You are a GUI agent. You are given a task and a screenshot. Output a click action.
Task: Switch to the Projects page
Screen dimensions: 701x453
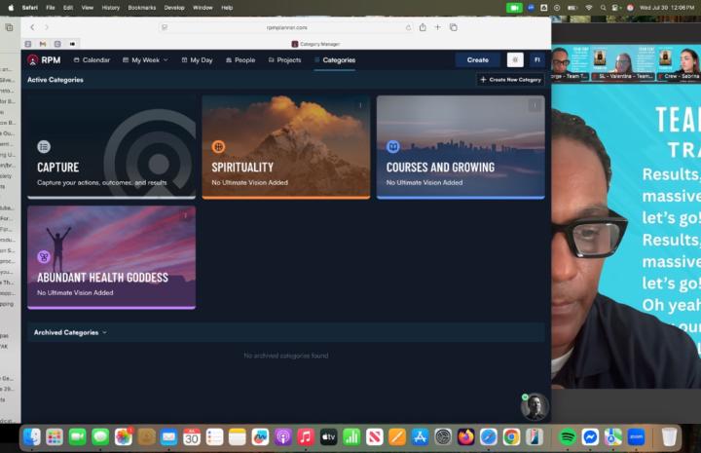click(x=284, y=60)
